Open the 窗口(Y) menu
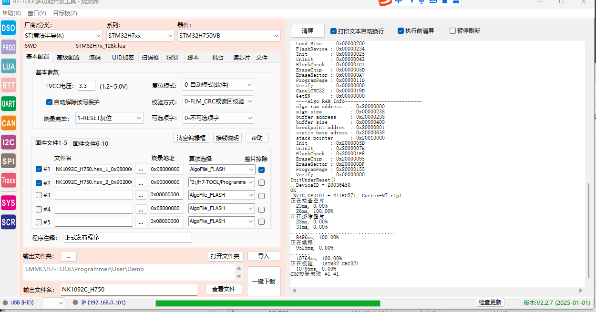Image resolution: width=596 pixels, height=312 pixels. [x=37, y=13]
